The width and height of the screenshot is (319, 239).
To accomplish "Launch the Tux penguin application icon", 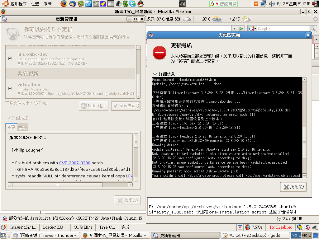I will pyautogui.click(x=118, y=4).
